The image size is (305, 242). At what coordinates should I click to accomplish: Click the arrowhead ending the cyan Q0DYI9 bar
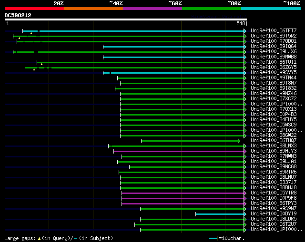pyautogui.click(x=245, y=214)
